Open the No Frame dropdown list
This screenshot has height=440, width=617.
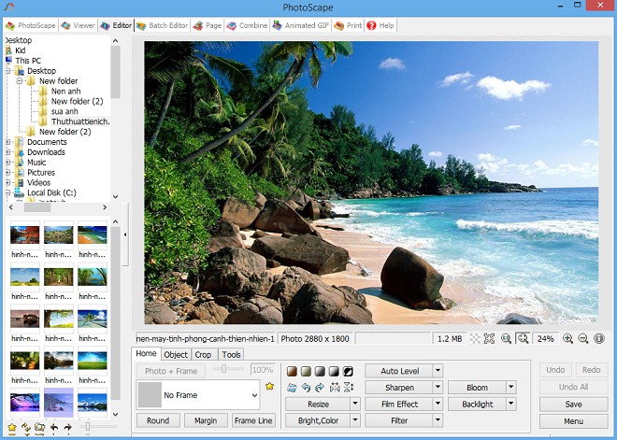coord(253,395)
